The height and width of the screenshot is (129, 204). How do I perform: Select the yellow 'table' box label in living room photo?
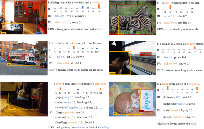click(x=4, y=33)
